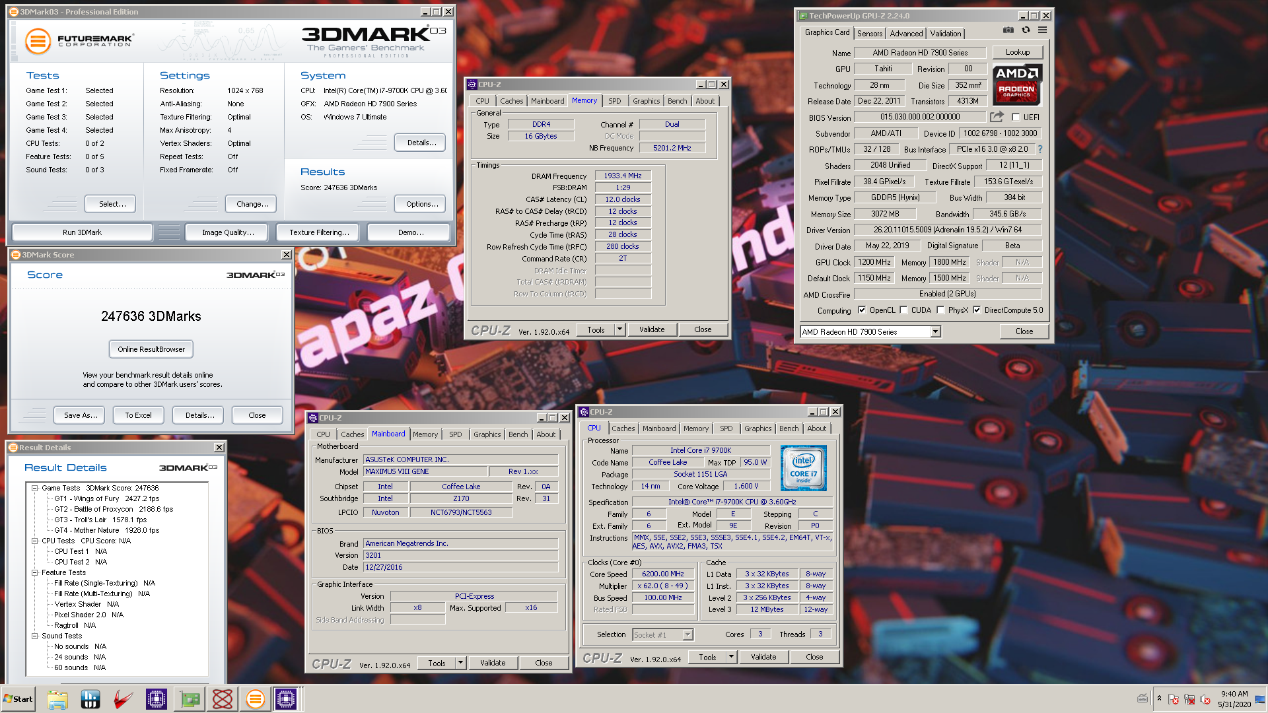Switch to GPU-Z taskbar icon
The width and height of the screenshot is (1268, 713).
[x=190, y=699]
